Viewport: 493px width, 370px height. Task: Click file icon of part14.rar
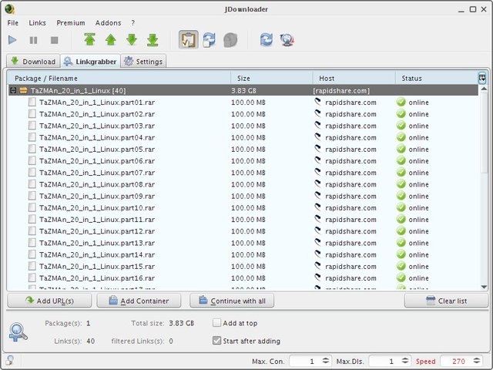[32, 254]
